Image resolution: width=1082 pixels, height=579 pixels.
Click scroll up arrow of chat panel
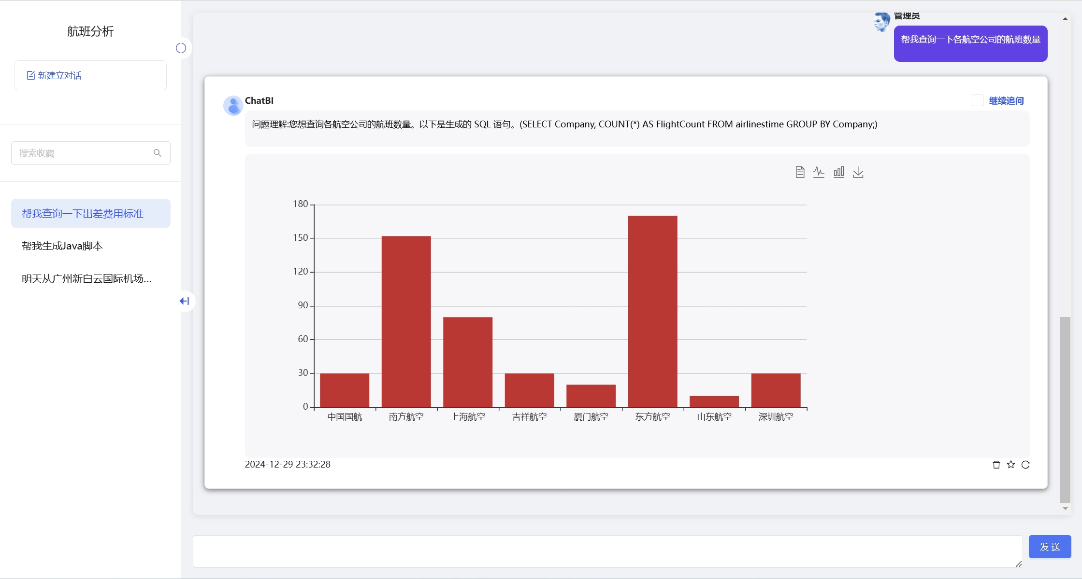pyautogui.click(x=1065, y=19)
